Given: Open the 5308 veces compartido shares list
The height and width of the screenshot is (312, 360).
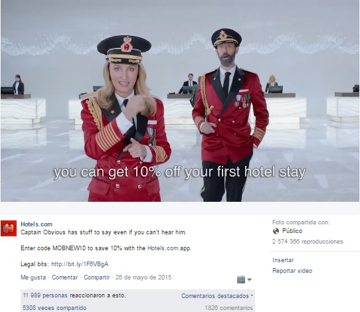Looking at the screenshot, I should pyautogui.click(x=54, y=308).
